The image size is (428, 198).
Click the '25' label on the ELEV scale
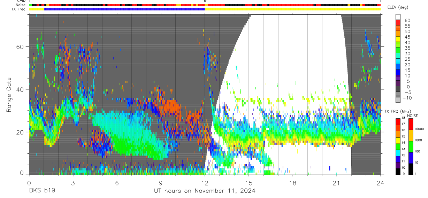(407, 59)
